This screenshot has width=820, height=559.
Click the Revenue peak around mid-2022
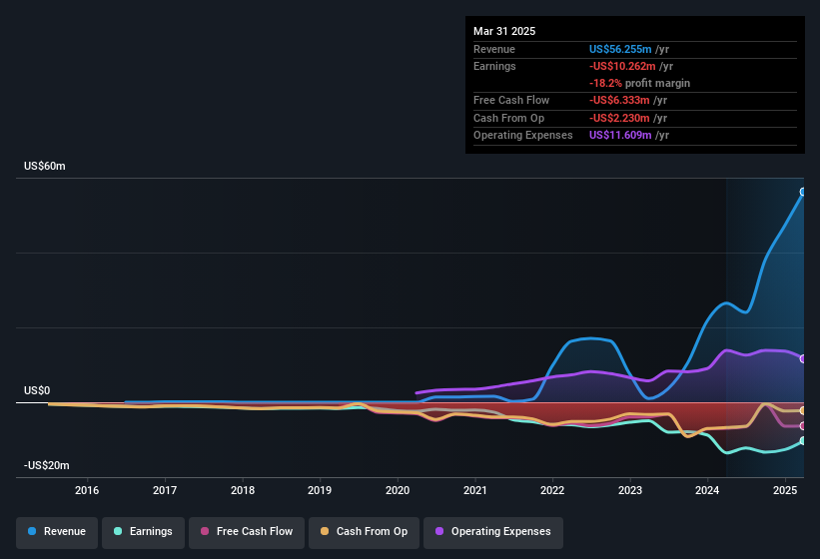[591, 338]
